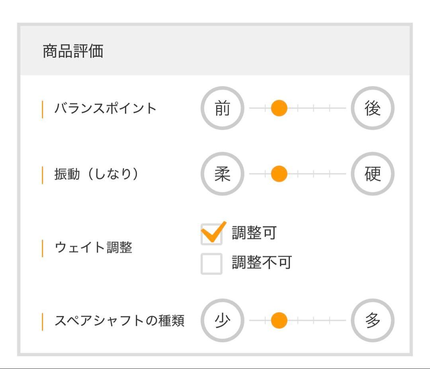Select the 柔 endpoint icon
The width and height of the screenshot is (430, 369).
click(x=223, y=173)
